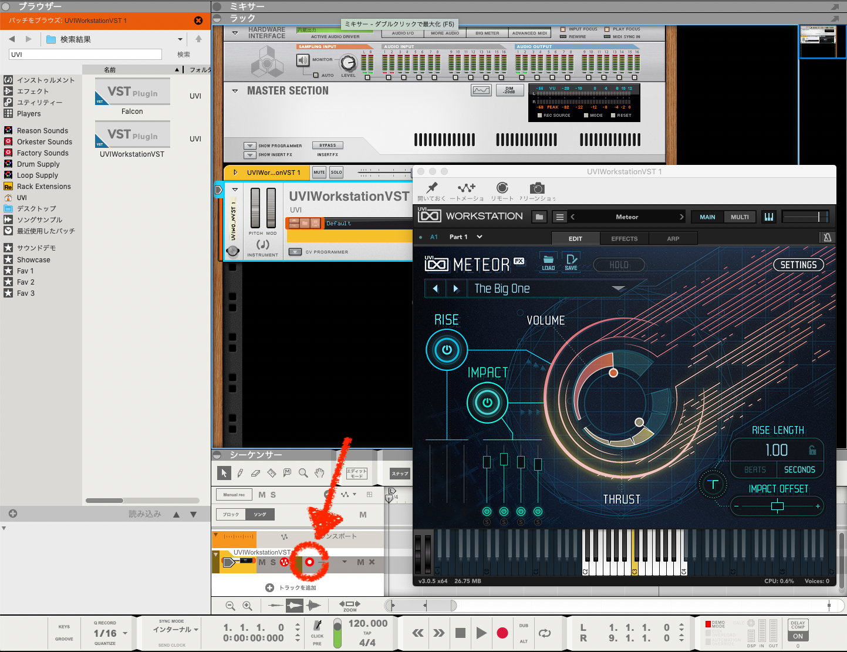Open the Meteor preset dropdown for The Big One
The height and width of the screenshot is (652, 847).
tap(618, 288)
